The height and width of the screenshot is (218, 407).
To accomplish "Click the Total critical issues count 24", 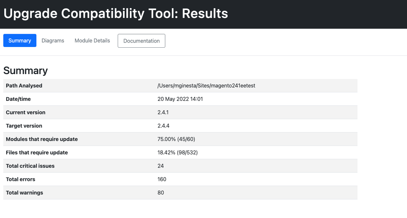I will click(160, 166).
